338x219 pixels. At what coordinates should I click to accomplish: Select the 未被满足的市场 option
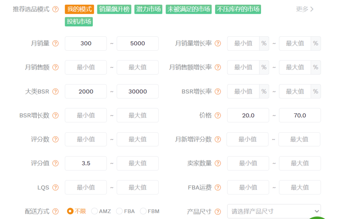(x=188, y=9)
